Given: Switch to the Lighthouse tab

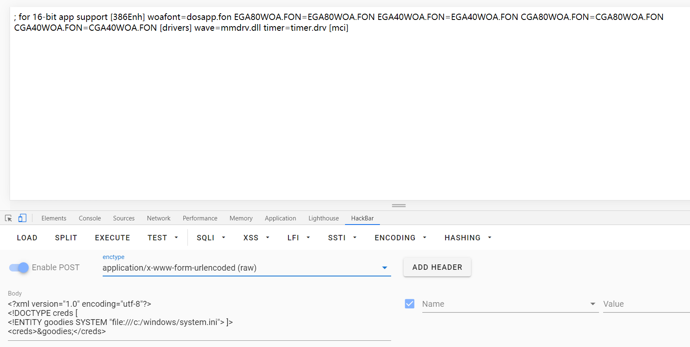Looking at the screenshot, I should tap(324, 218).
